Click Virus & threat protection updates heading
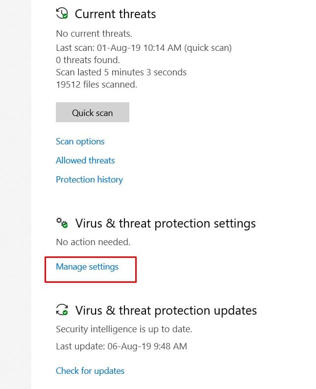 (x=166, y=310)
